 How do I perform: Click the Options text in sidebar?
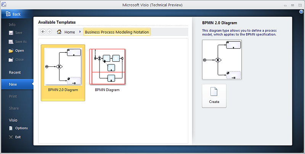pyautogui.click(x=22, y=128)
